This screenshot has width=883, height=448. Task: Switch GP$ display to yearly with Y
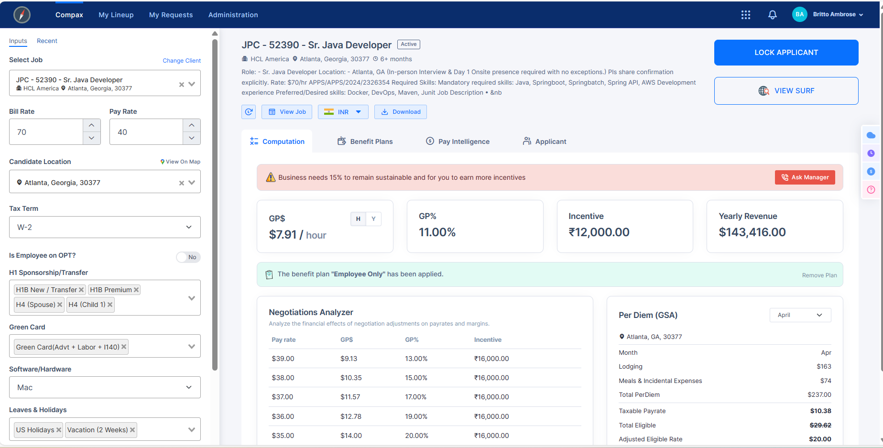tap(373, 219)
